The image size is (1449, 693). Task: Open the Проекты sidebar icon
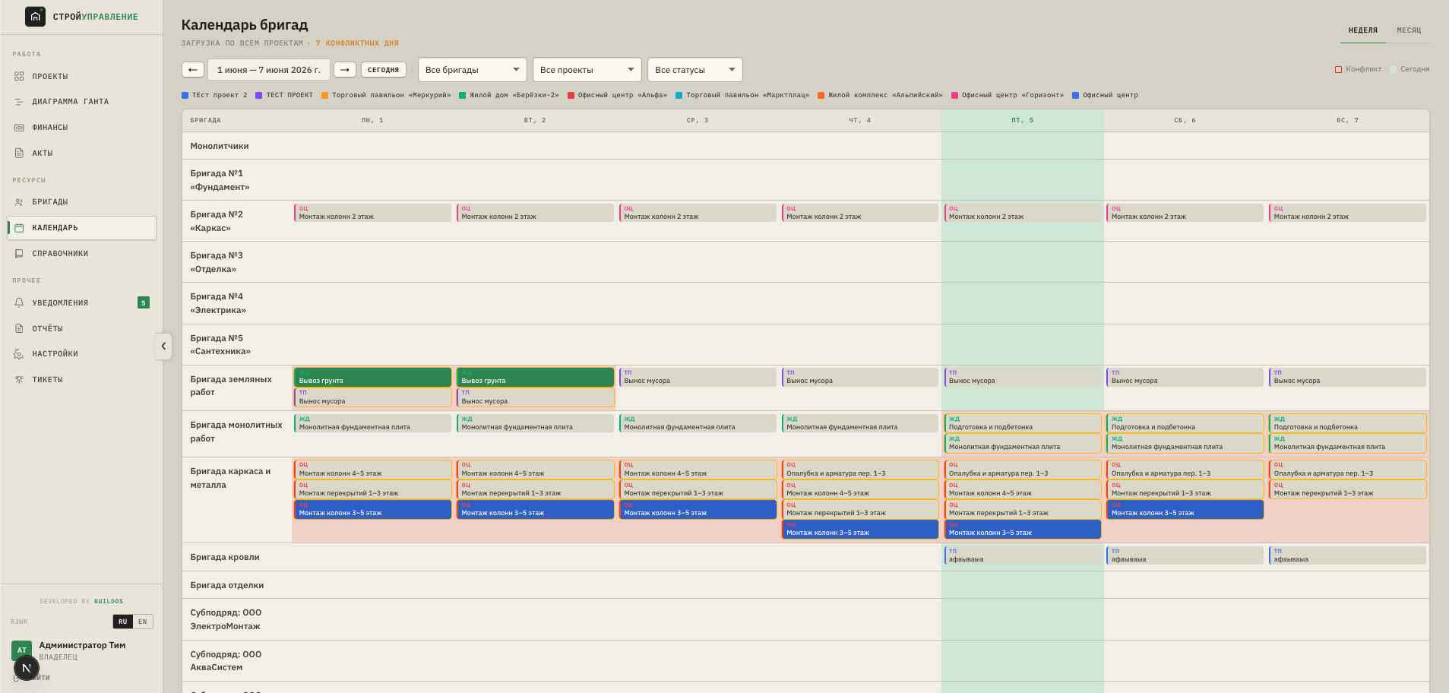click(19, 76)
